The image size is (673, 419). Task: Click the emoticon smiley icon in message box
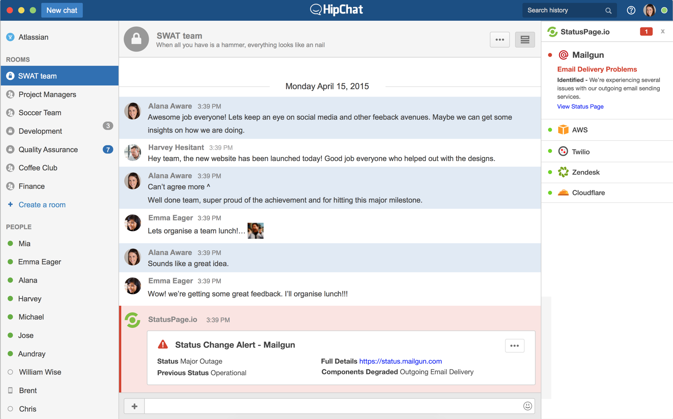coord(527,406)
